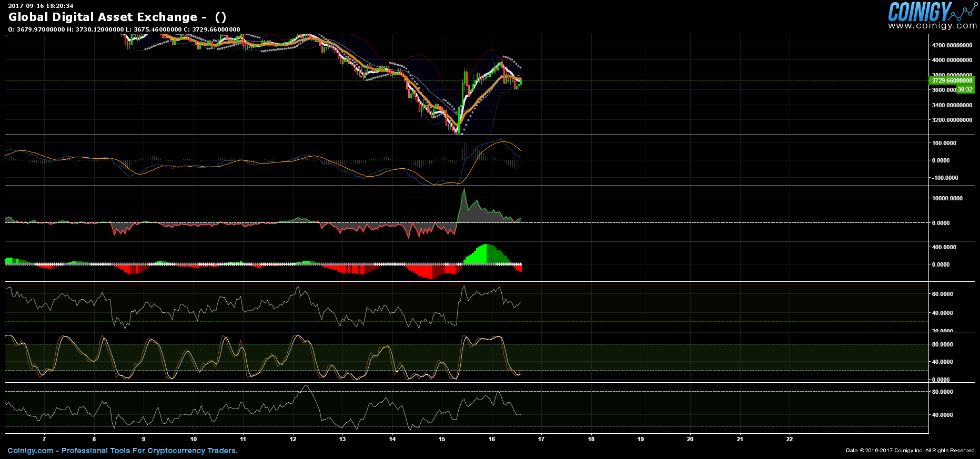The width and height of the screenshot is (980, 459).
Task: Click the timestamp 2017-09-16 18:20:34
Action: (x=41, y=6)
